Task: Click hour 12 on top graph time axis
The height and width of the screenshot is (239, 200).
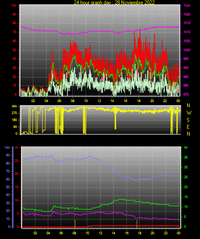Action: click(99, 101)
